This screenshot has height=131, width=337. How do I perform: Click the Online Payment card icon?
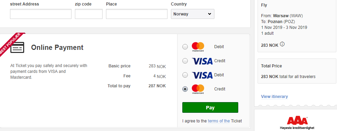click(17, 47)
